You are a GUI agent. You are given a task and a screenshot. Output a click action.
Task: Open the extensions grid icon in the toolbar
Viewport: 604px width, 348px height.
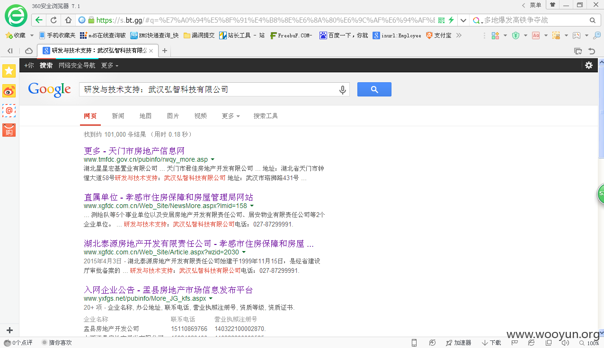pos(495,35)
